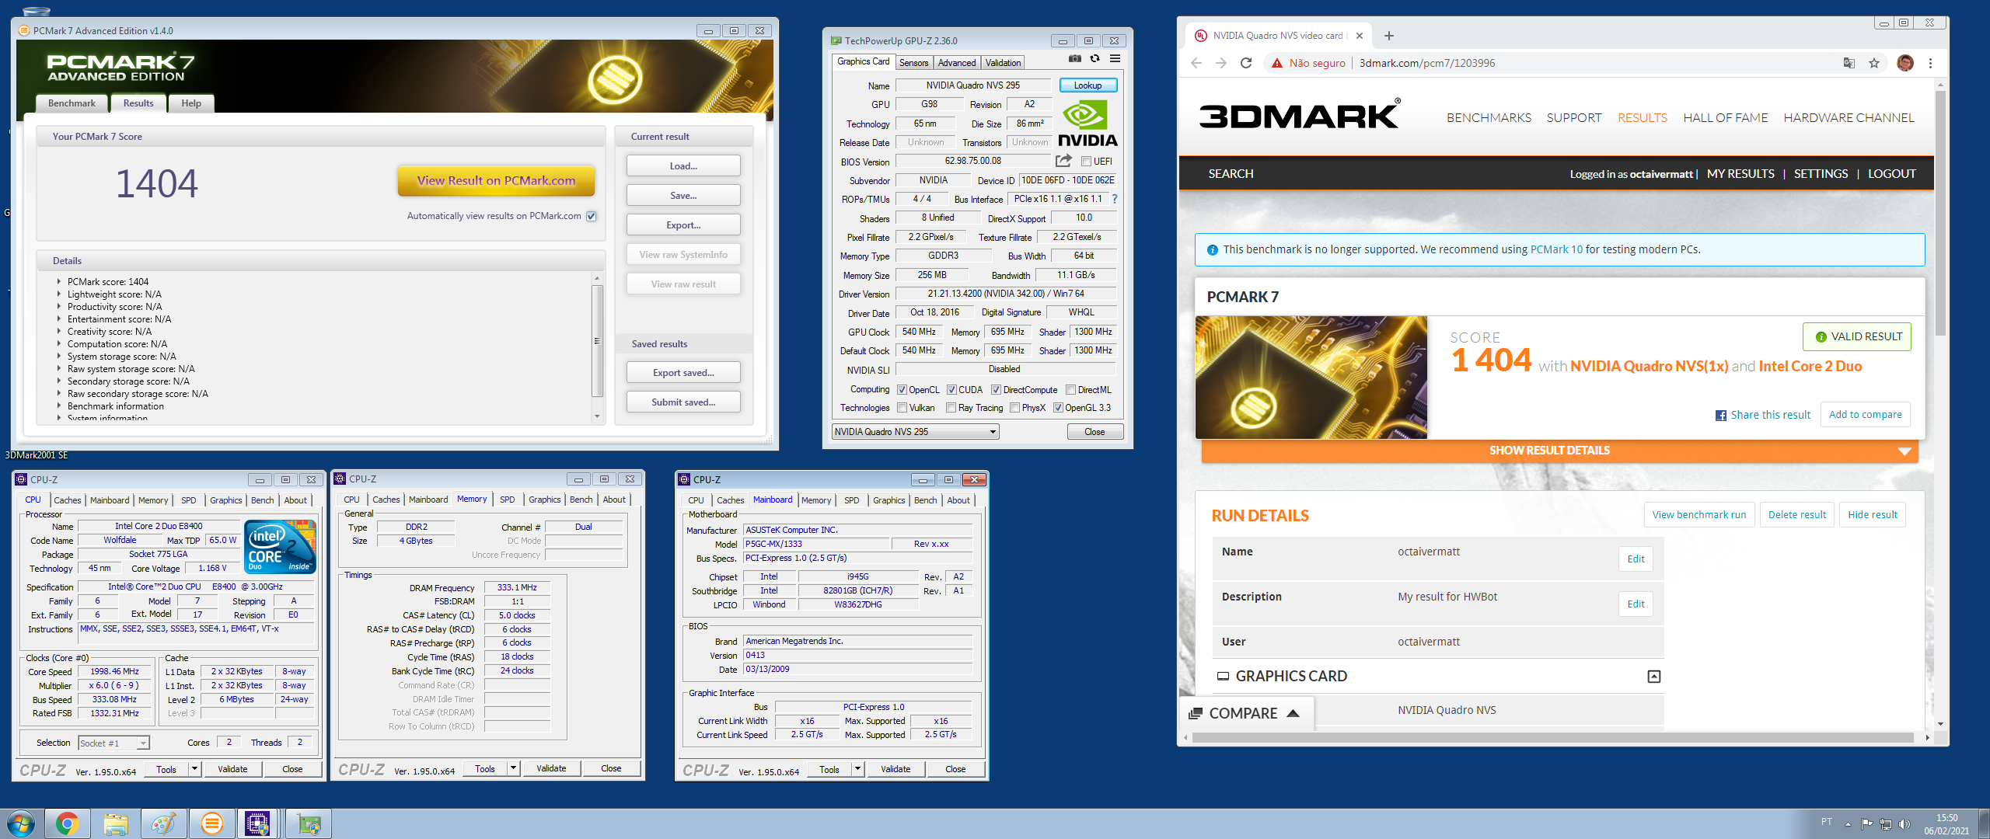The height and width of the screenshot is (839, 1990).
Task: Click 'Delete result' button
Action: (x=1797, y=514)
